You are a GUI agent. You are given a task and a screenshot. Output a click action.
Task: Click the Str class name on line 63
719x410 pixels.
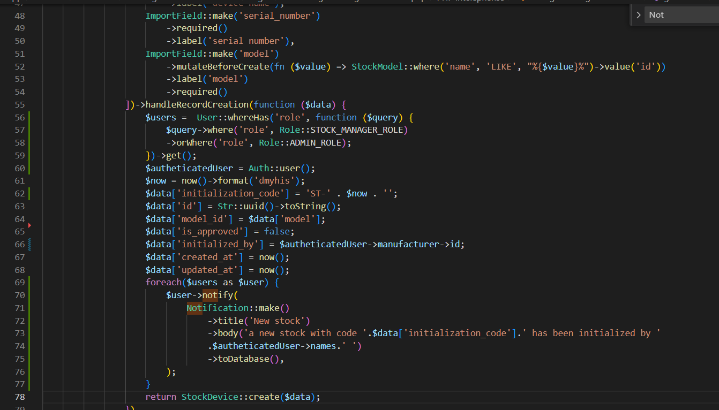[225, 206]
